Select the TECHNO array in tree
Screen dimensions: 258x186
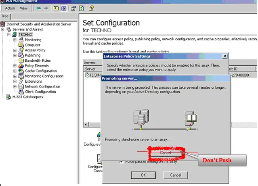pyautogui.click(x=25, y=35)
